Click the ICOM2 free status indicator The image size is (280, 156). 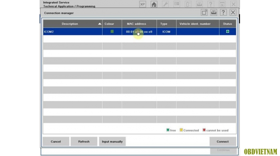click(228, 32)
